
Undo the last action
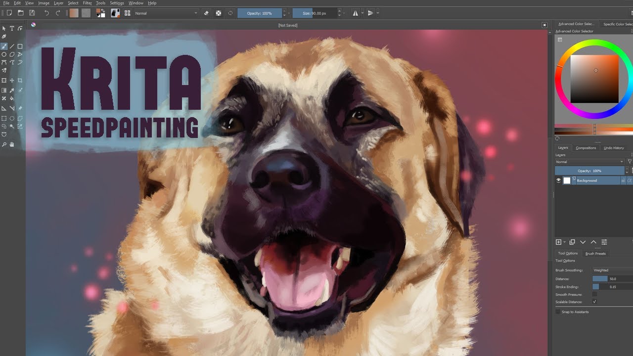click(x=46, y=13)
